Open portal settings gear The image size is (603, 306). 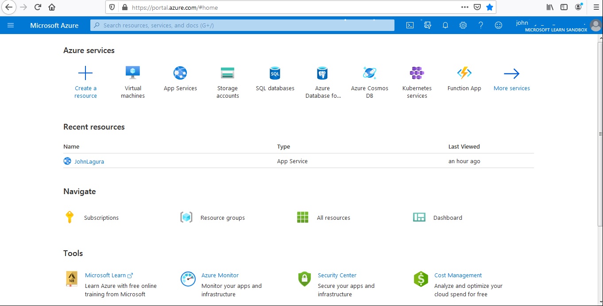463,25
